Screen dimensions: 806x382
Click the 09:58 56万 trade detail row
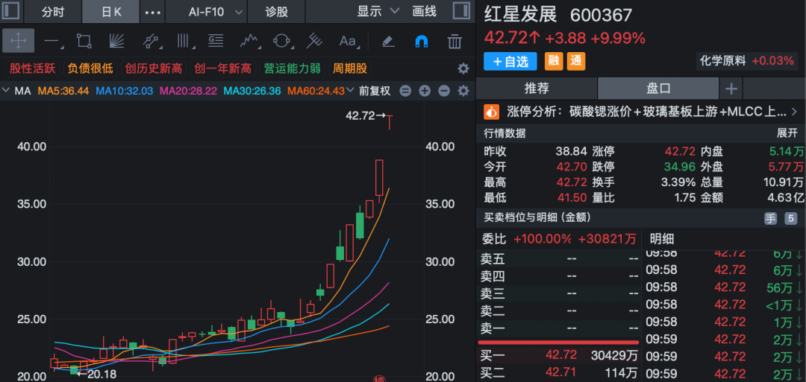coord(724,287)
